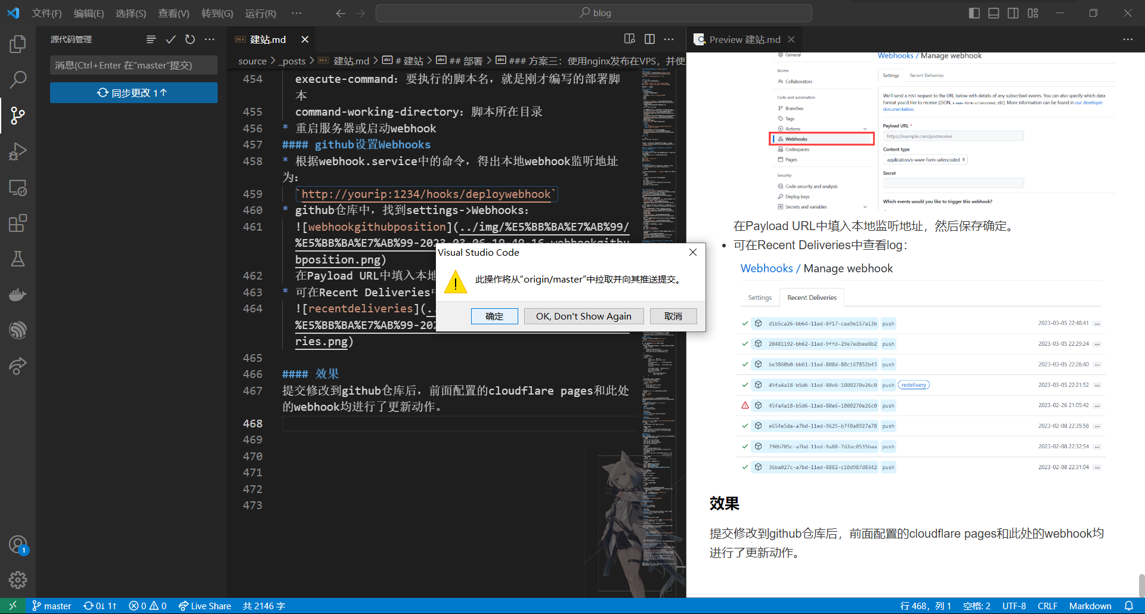Click OK, Don't Show Again button
Image resolution: width=1145 pixels, height=614 pixels.
(583, 316)
